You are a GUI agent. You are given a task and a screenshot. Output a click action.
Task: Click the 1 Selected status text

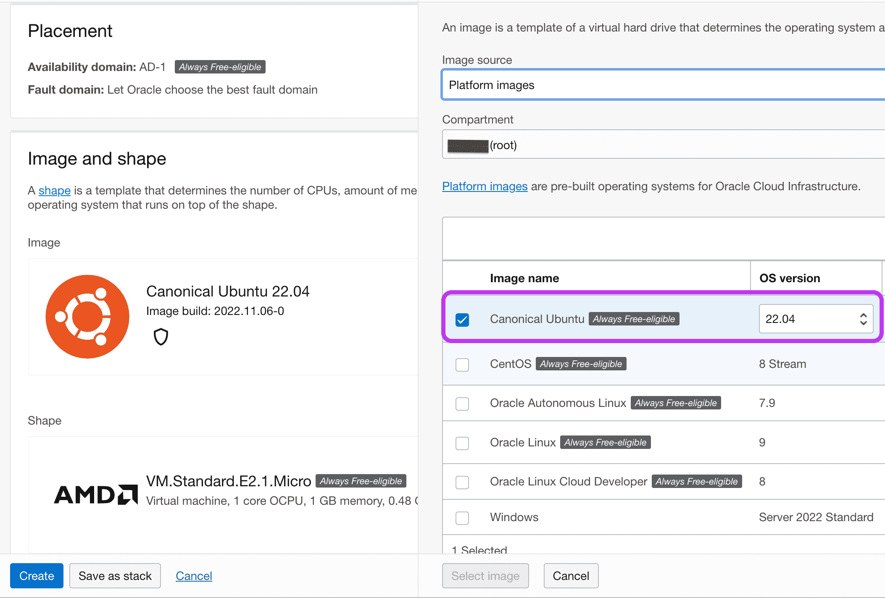click(479, 549)
